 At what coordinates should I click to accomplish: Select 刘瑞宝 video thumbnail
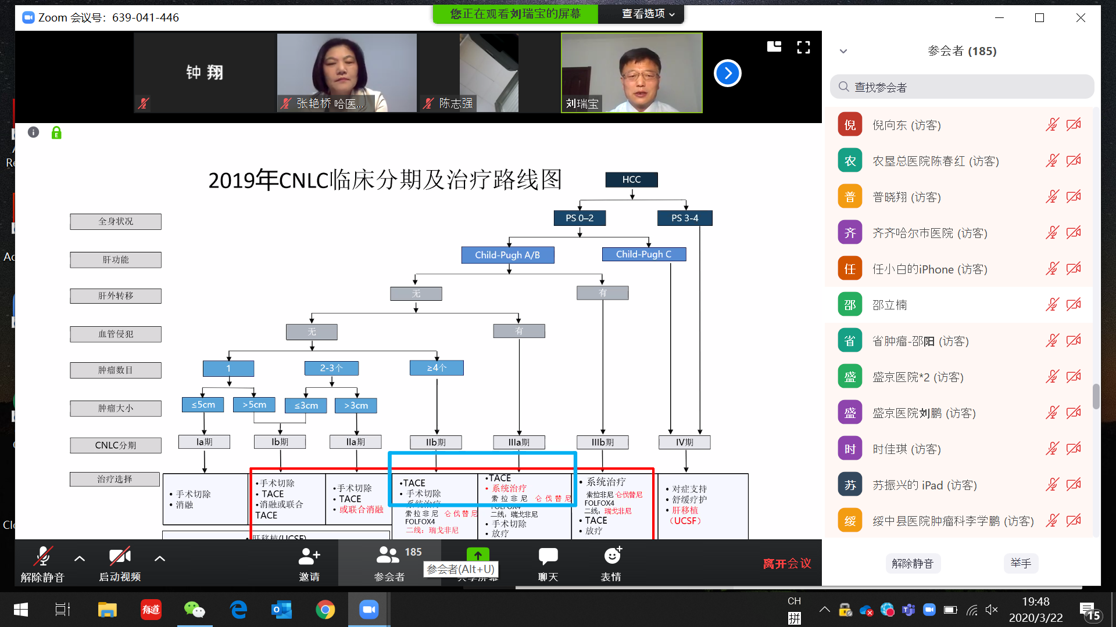pyautogui.click(x=632, y=73)
